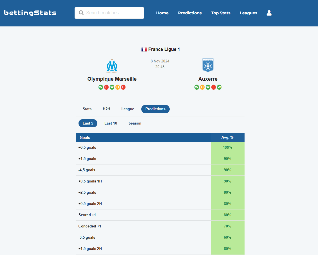The height and width of the screenshot is (255, 318).
Task: Click Marseille's third form badge, W
Action: coord(112,87)
